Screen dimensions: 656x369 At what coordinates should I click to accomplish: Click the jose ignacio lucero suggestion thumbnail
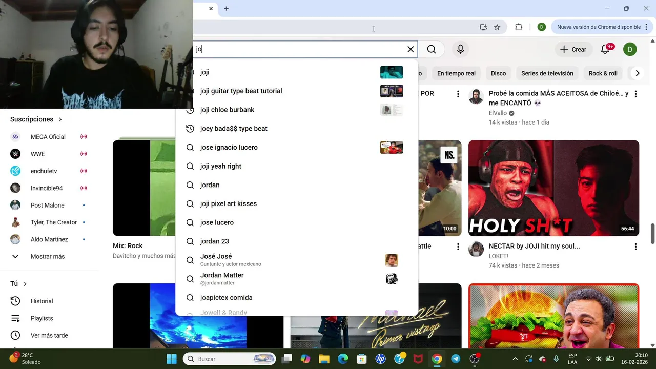coord(392,147)
